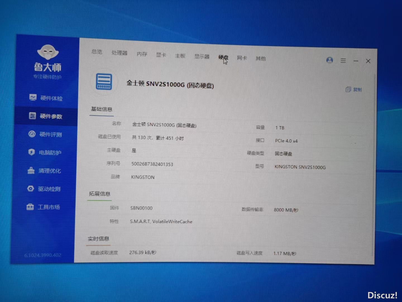Click the user account avatar icon

[x=330, y=60]
